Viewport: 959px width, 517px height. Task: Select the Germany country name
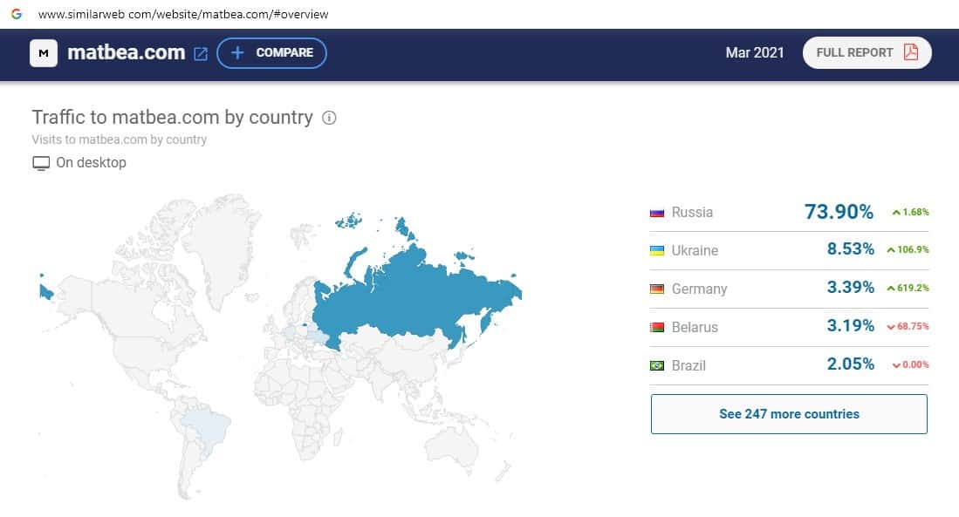(699, 289)
